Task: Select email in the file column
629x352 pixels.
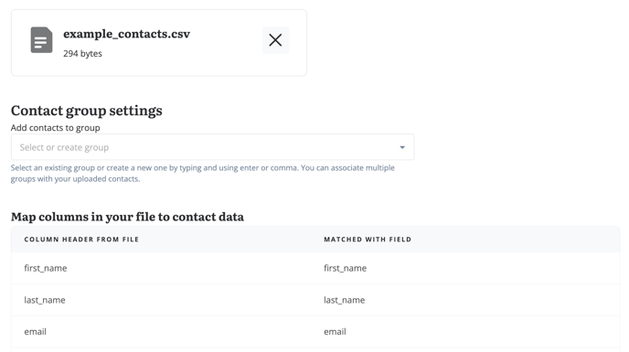Action: click(36, 332)
